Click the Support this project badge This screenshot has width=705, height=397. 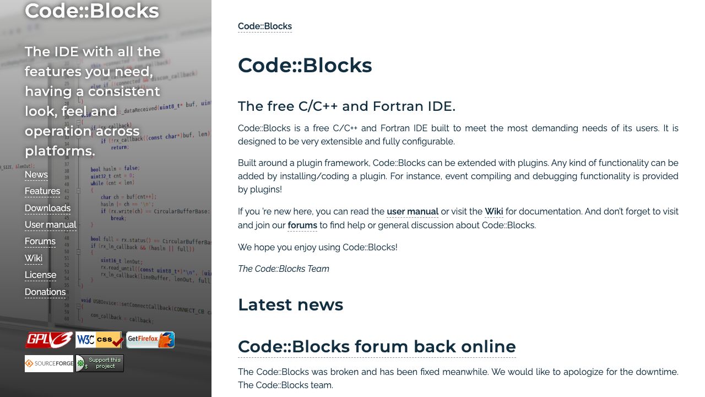coord(100,363)
